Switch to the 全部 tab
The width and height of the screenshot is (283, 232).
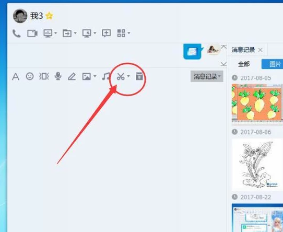(x=244, y=64)
